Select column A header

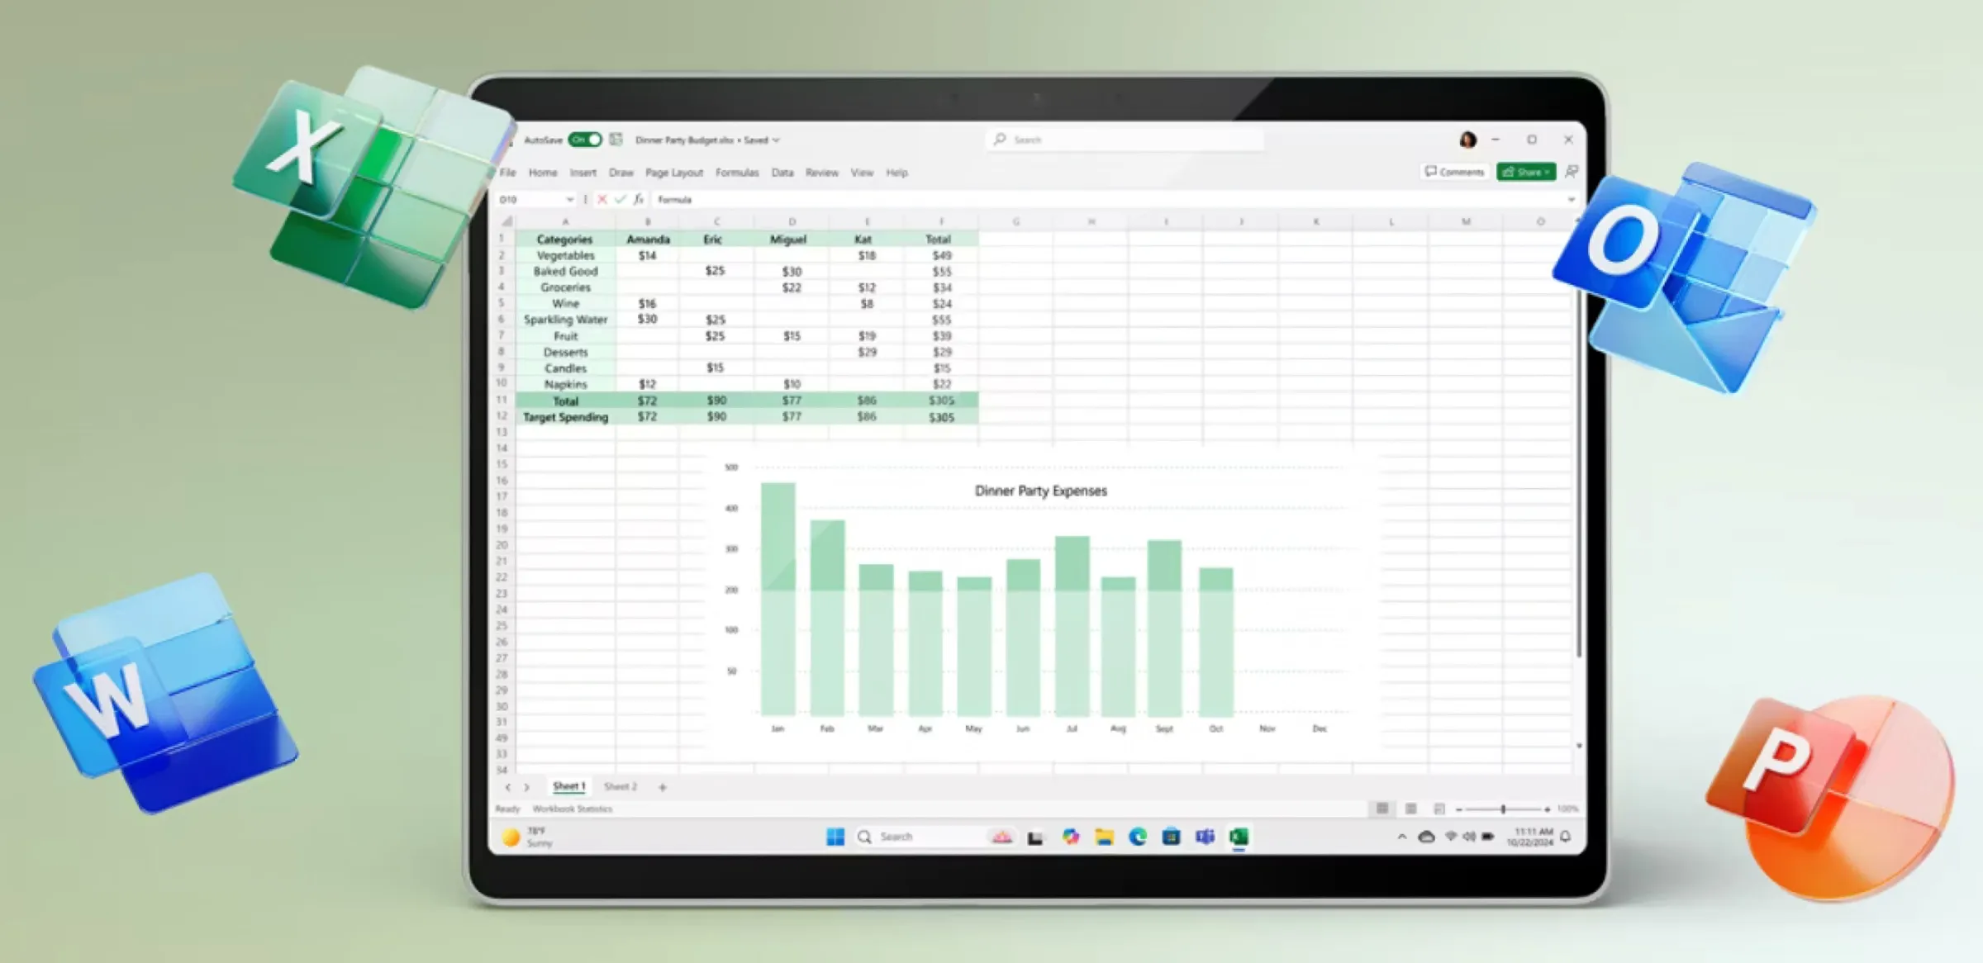pos(565,221)
